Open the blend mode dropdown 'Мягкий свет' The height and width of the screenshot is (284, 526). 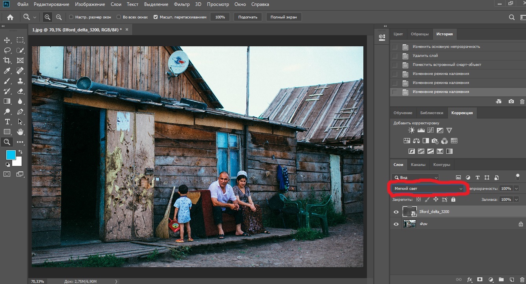coord(429,189)
